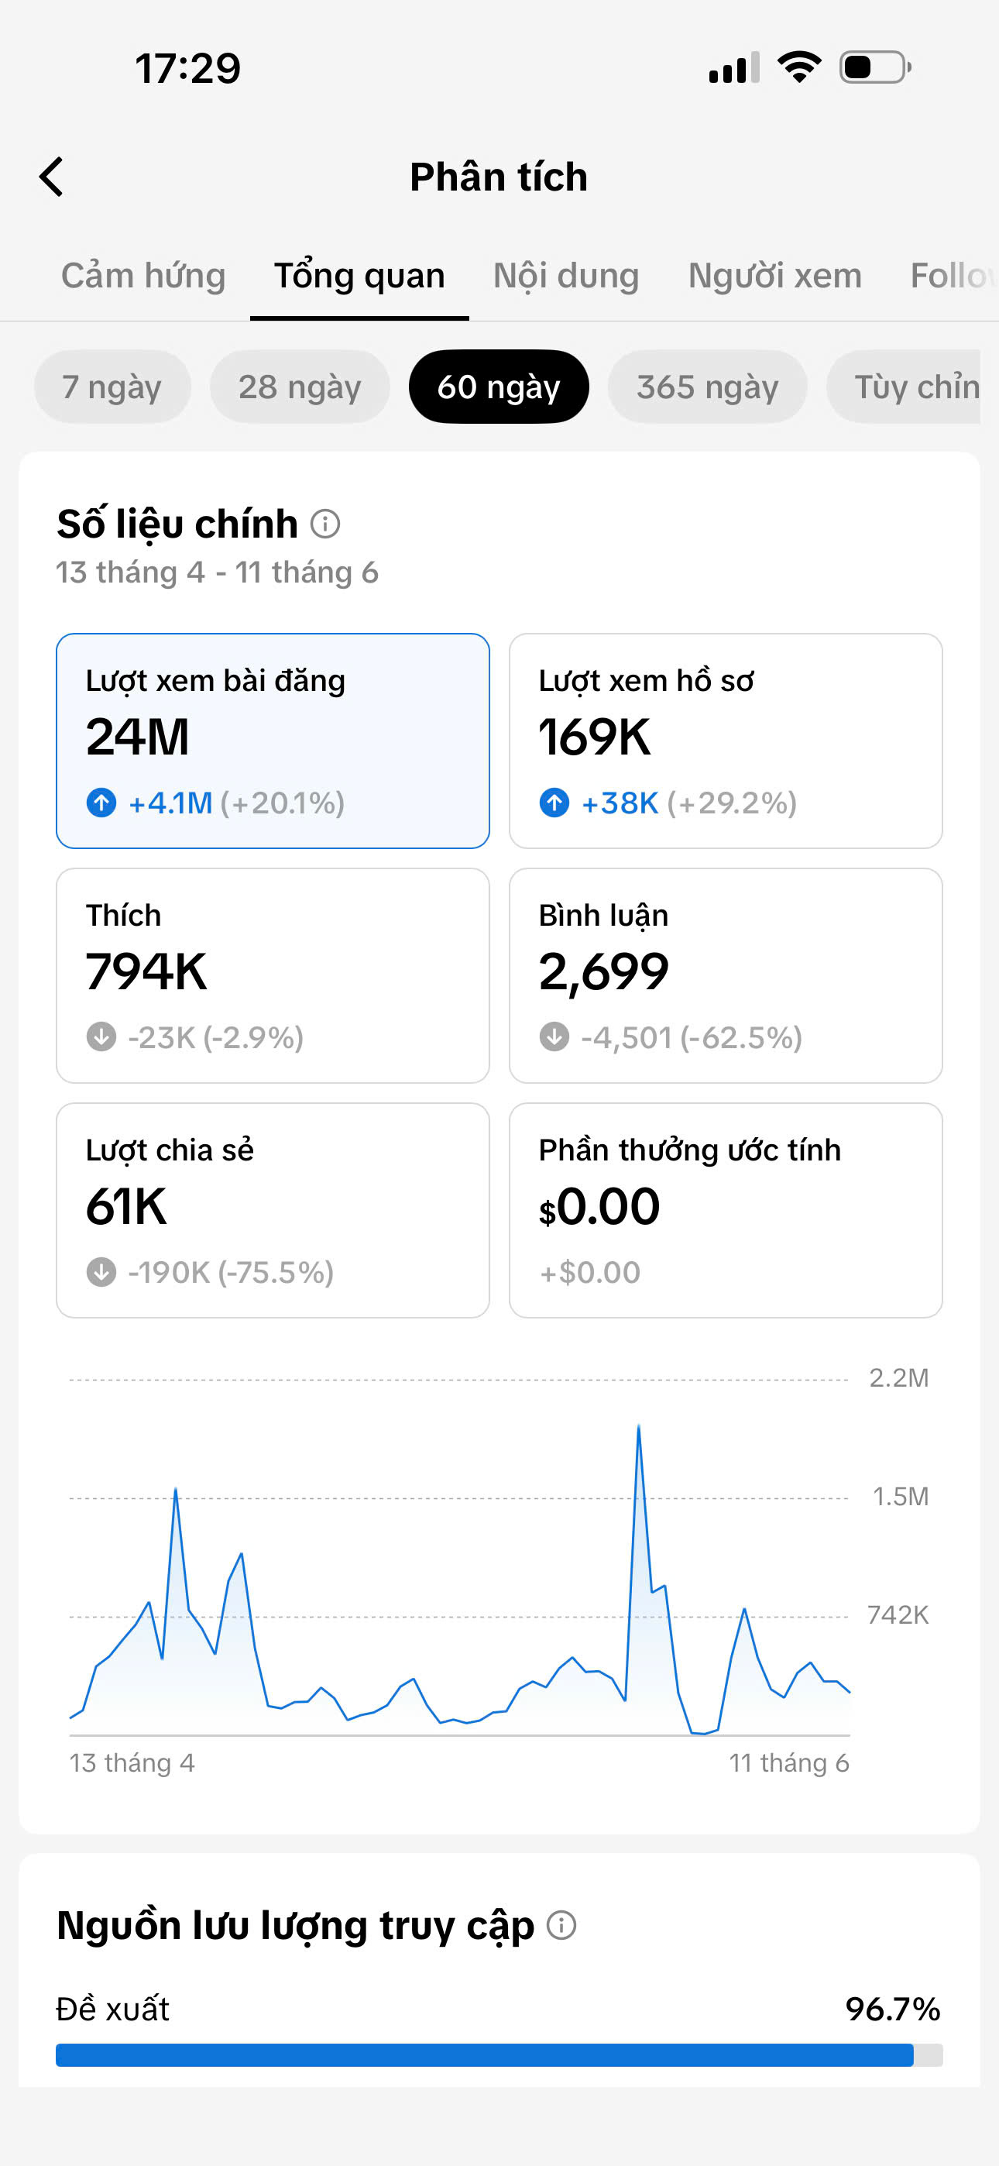Tap the blue up-arrow icon under 169K
This screenshot has height=2166, width=999.
pyautogui.click(x=554, y=802)
